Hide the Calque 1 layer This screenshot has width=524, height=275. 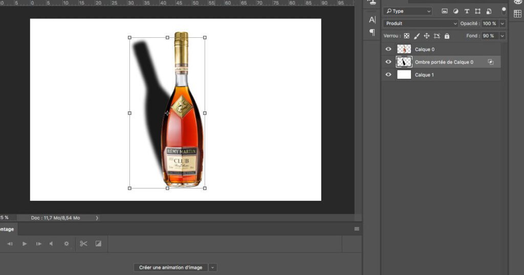tap(388, 75)
